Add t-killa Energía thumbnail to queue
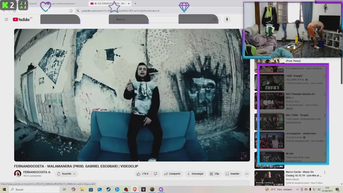The image size is (343, 193). pyautogui.click(x=281, y=84)
